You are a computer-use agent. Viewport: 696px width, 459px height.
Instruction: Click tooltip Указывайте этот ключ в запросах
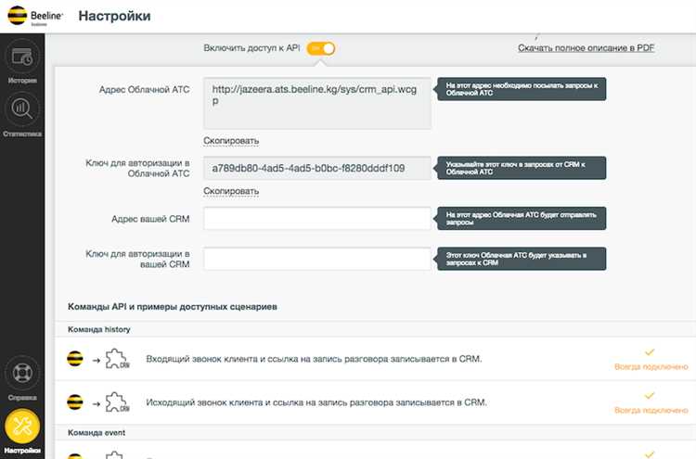tap(522, 168)
